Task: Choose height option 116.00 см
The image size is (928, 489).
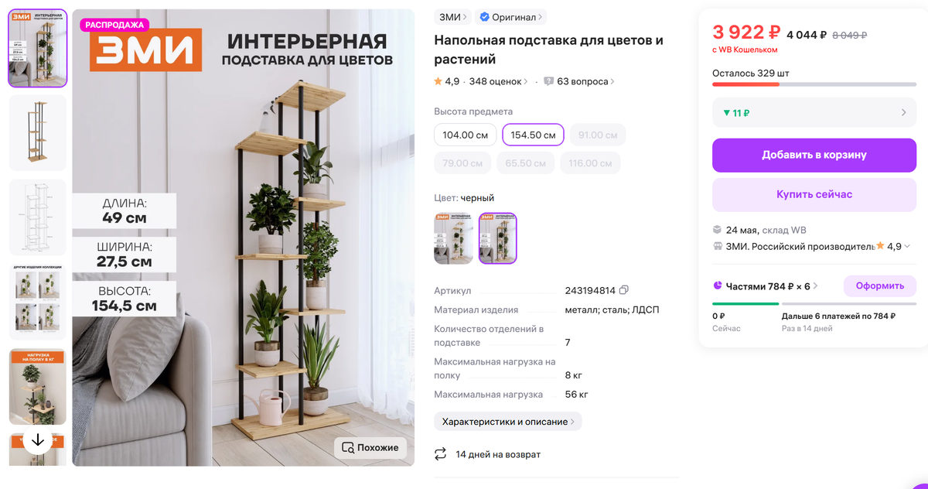Action: point(589,163)
